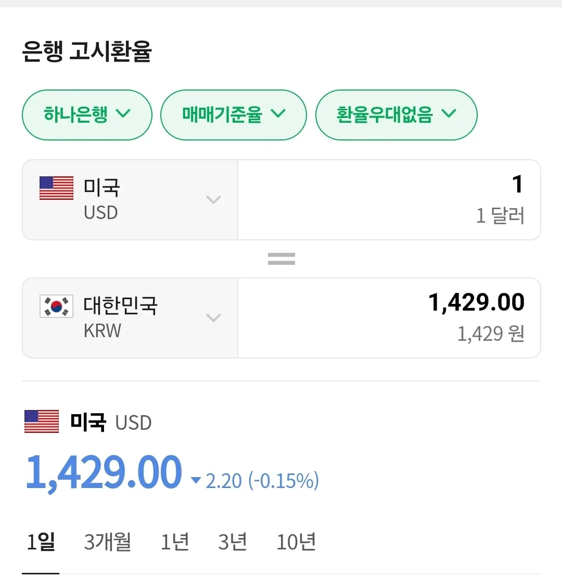Screen dimensions: 562x577
Task: Select the 1일 chart tab
Action: coord(41,542)
